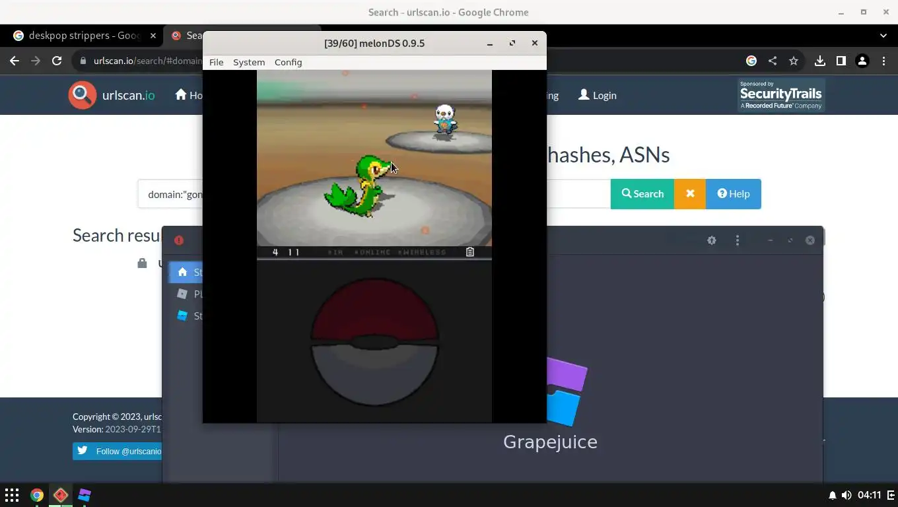898x507 pixels.
Task: Select the Roblox player sidebar item
Action: point(186,294)
